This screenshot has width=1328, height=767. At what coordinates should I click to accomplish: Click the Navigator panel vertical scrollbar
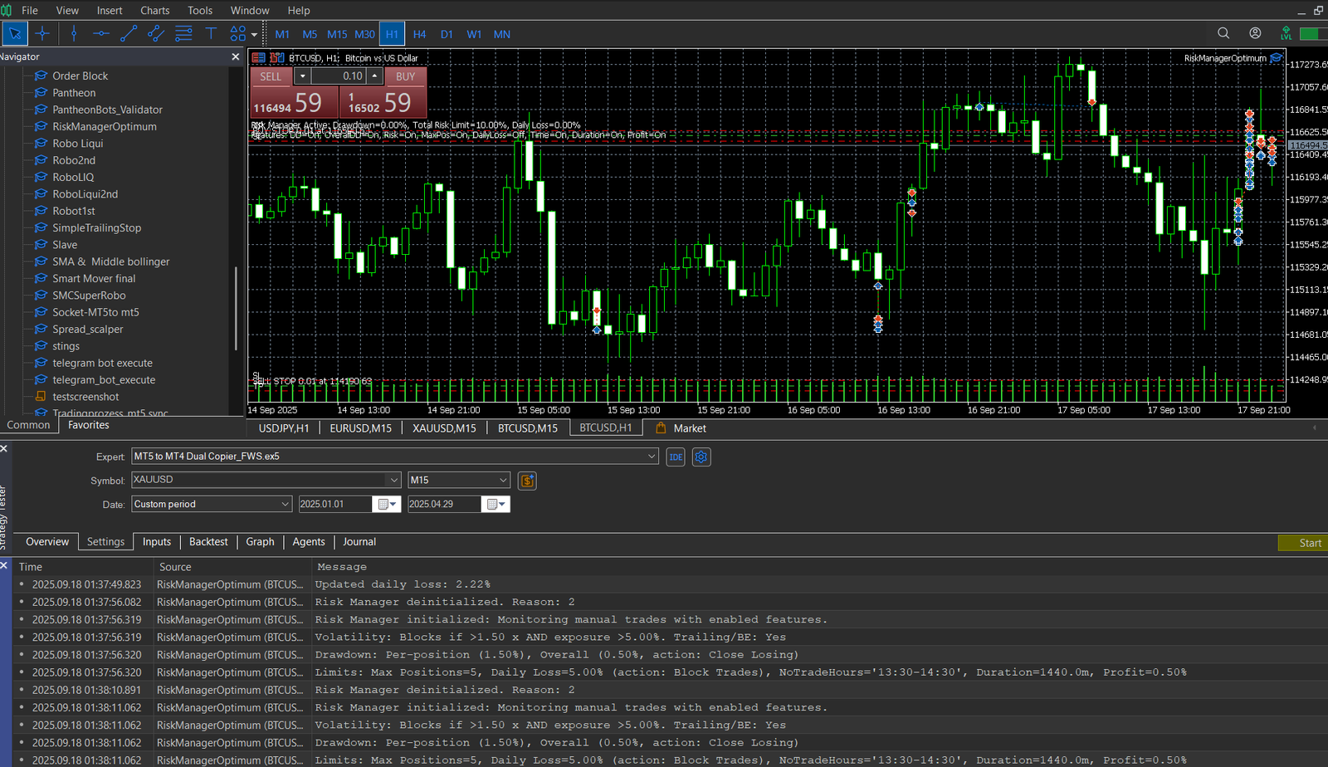click(237, 307)
